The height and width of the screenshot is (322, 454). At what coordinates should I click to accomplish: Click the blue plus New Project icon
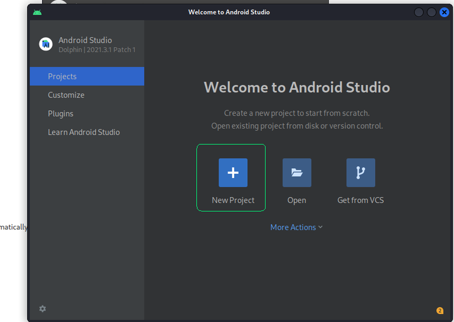(x=233, y=173)
